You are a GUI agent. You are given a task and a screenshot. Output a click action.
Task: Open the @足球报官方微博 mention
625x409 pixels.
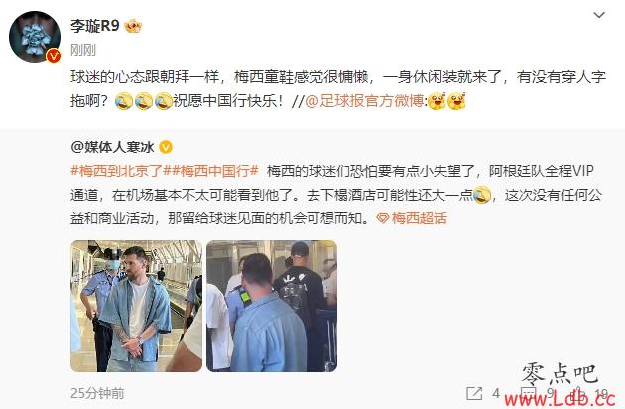364,101
